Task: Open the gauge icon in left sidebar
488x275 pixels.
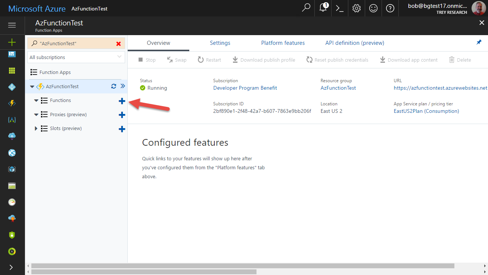Action: [x=12, y=202]
